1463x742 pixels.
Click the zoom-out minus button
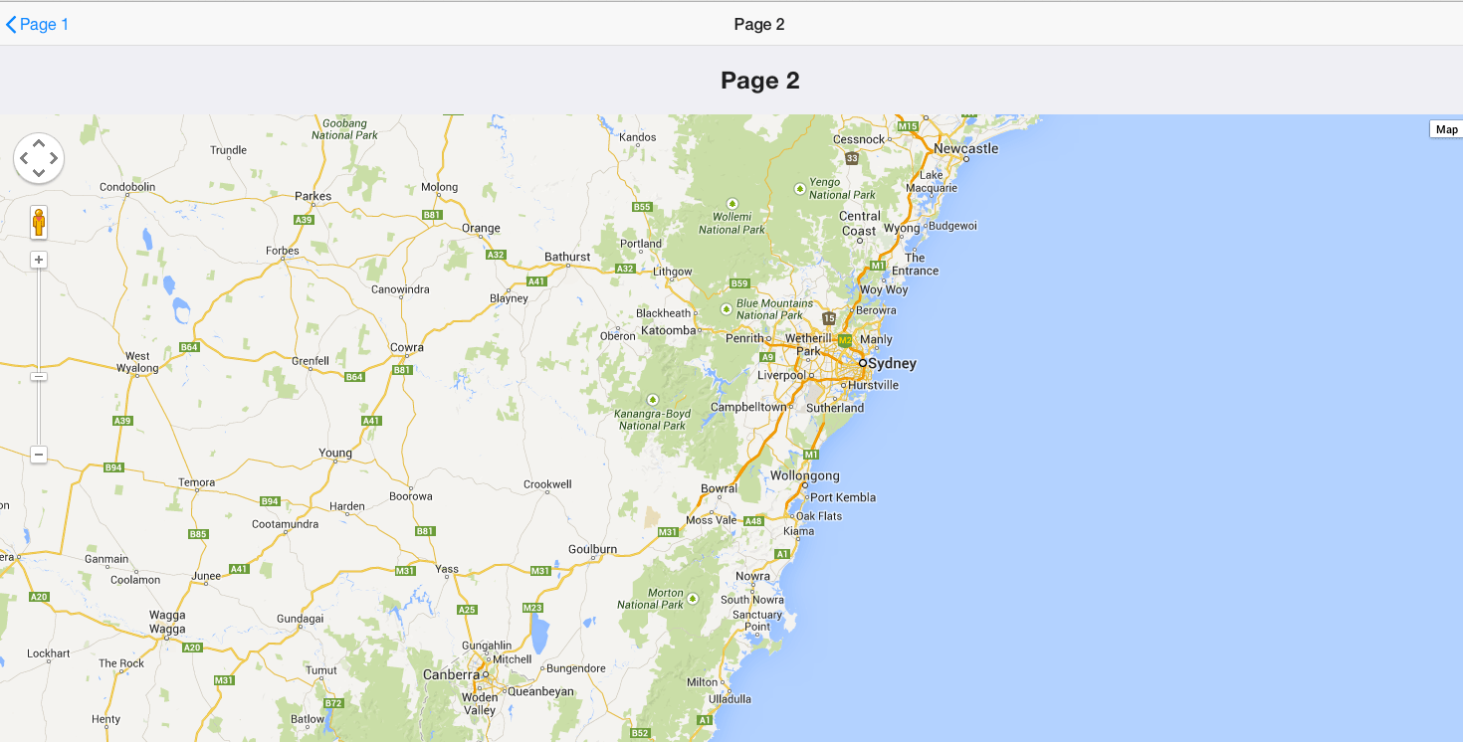pyautogui.click(x=38, y=455)
